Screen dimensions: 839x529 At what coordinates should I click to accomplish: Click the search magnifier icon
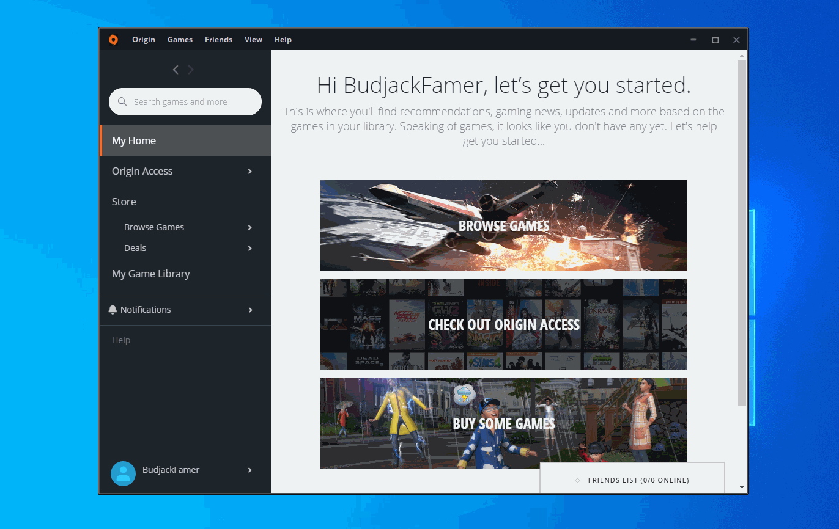(122, 102)
